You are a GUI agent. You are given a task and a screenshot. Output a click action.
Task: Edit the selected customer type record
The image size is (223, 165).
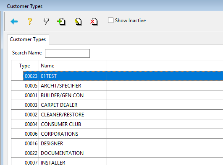(x=78, y=22)
